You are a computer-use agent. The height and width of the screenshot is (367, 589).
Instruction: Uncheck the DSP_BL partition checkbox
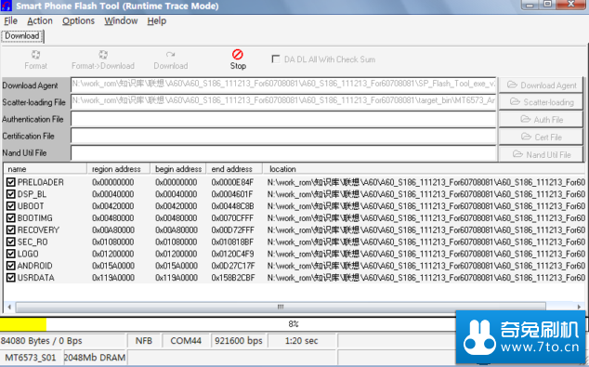pos(10,194)
